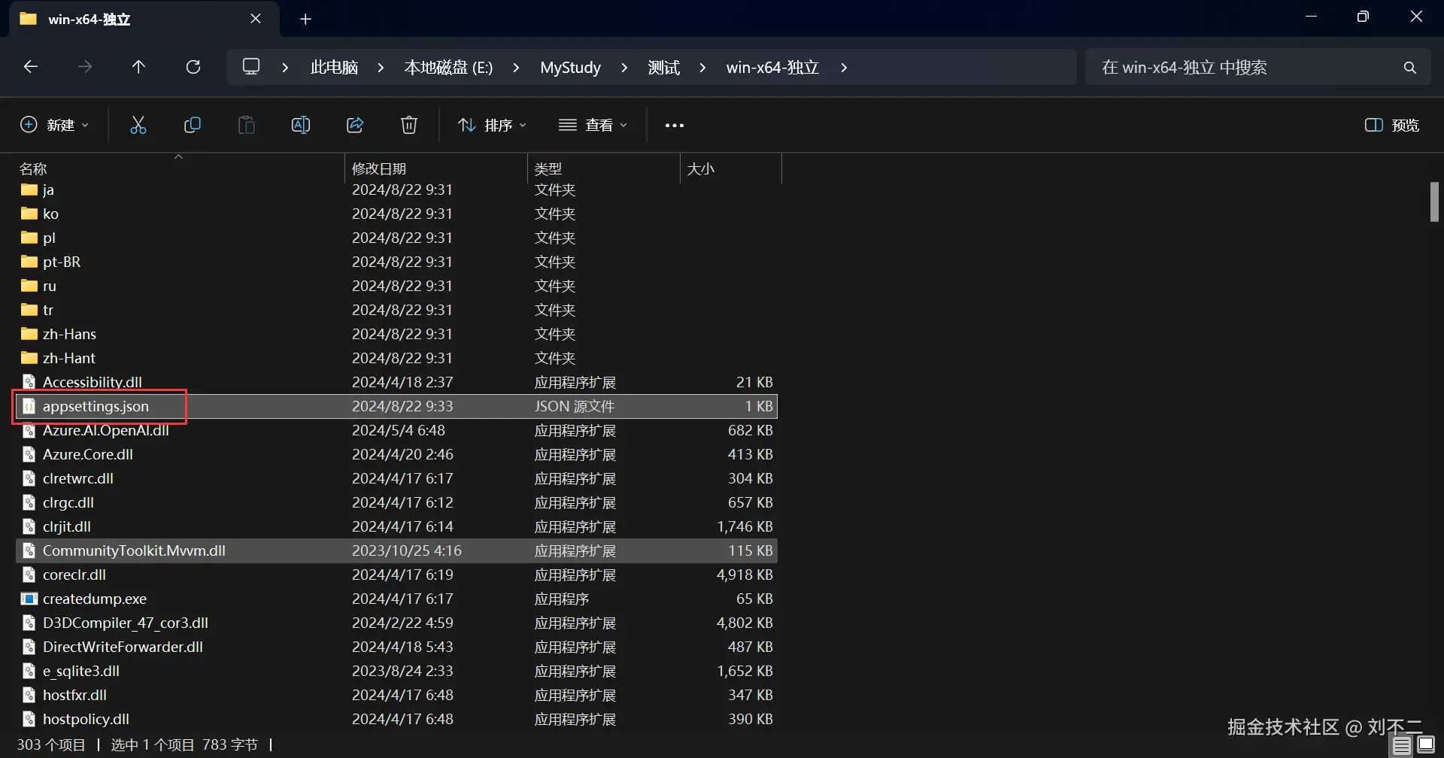The width and height of the screenshot is (1444, 758).
Task: Click the pt-BR folder icon
Action: (29, 262)
